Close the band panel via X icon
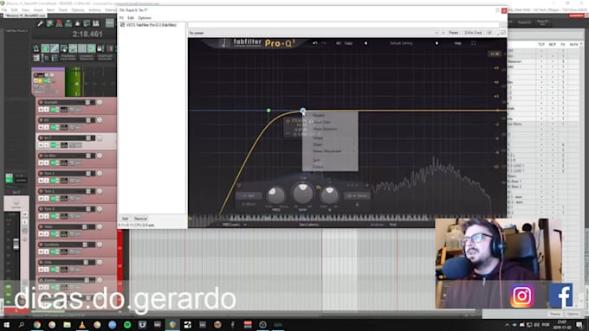Image resolution: width=589 pixels, height=331 pixels. 367,185
